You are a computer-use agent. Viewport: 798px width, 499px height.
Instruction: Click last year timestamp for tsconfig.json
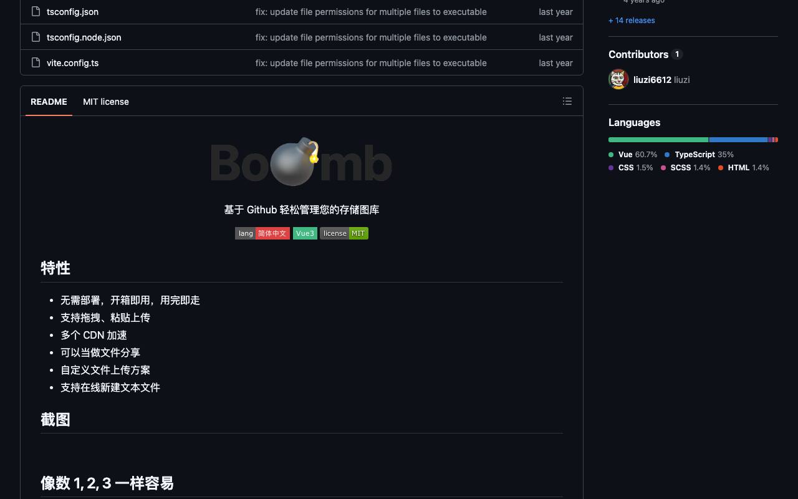555,11
